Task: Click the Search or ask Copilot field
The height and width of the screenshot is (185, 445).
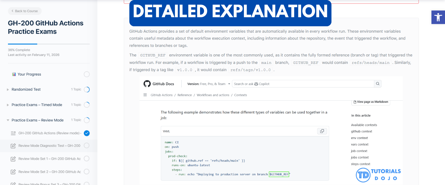Action: (x=303, y=84)
